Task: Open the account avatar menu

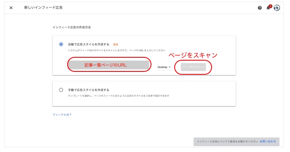Action: pyautogui.click(x=277, y=8)
